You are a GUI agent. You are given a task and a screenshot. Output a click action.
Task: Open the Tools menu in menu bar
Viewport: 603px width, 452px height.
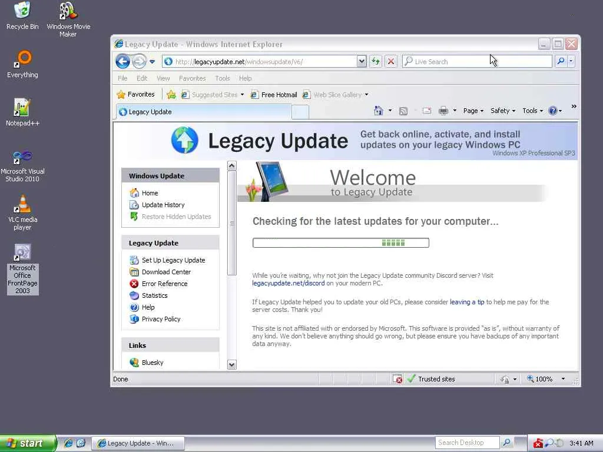222,78
